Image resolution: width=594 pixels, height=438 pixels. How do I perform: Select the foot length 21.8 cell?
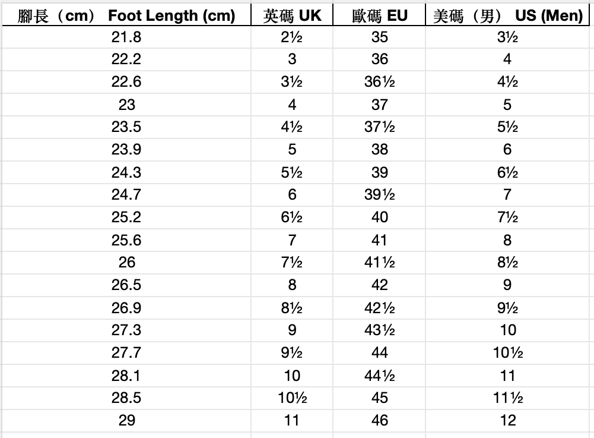pyautogui.click(x=126, y=37)
